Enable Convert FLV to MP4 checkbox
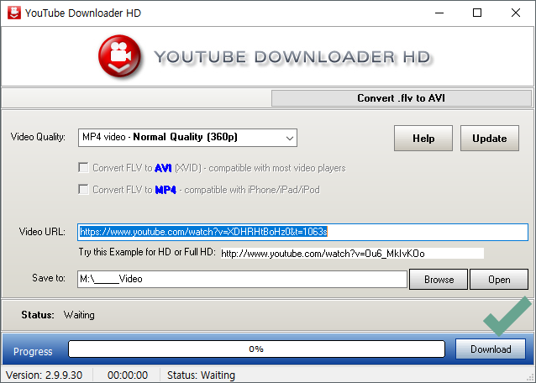The width and height of the screenshot is (536, 383). point(83,189)
